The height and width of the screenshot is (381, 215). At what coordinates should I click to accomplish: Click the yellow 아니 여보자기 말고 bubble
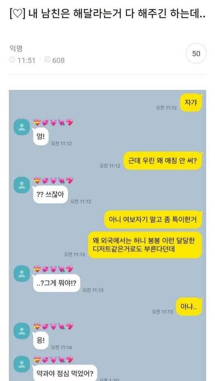tap(153, 219)
